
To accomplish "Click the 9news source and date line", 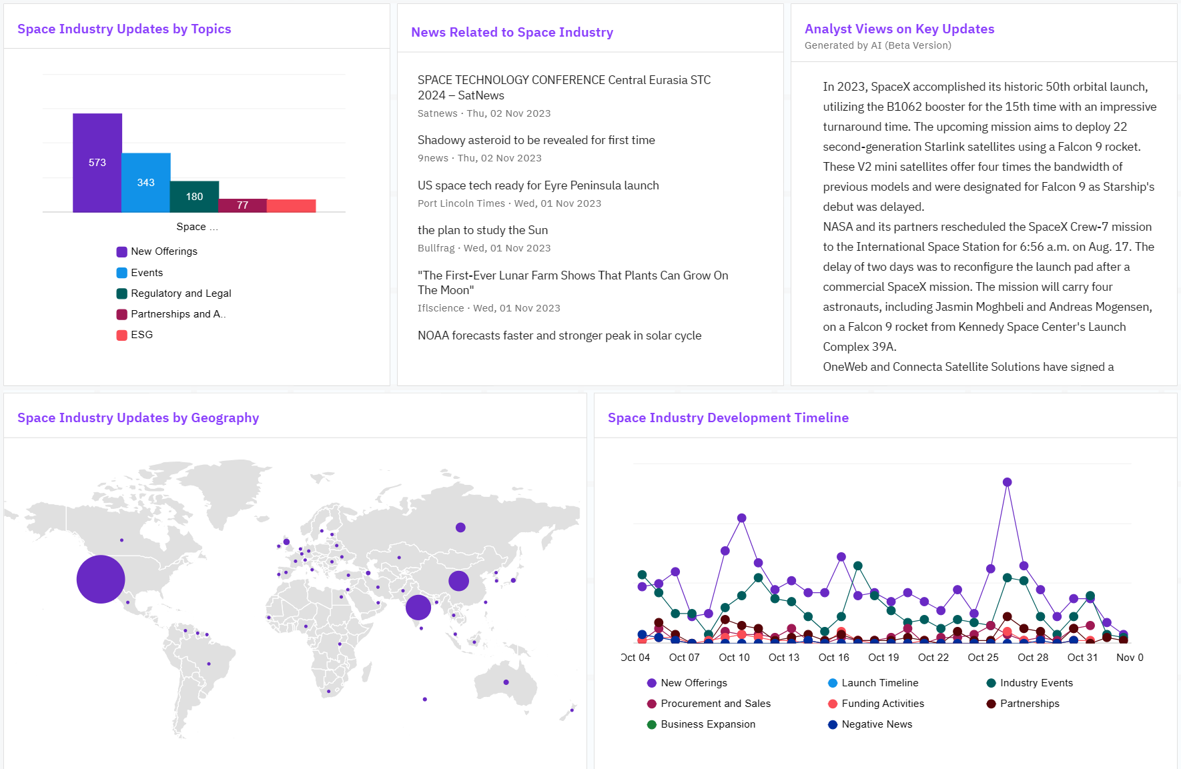I will [480, 158].
